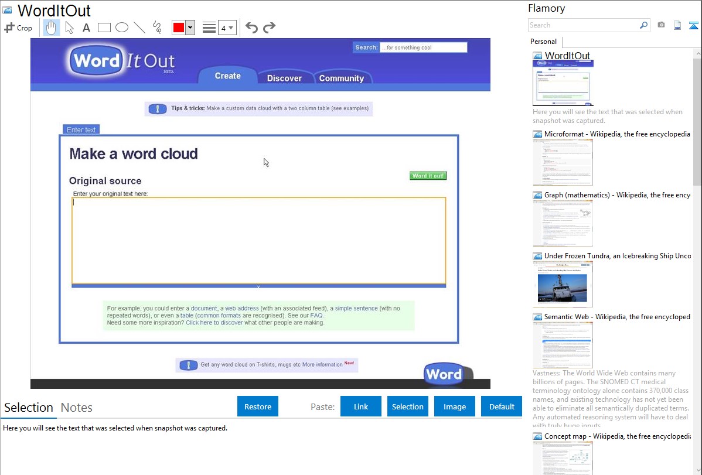This screenshot has width=702, height=475.
Task: Switch to the Notes tab
Action: pos(77,408)
